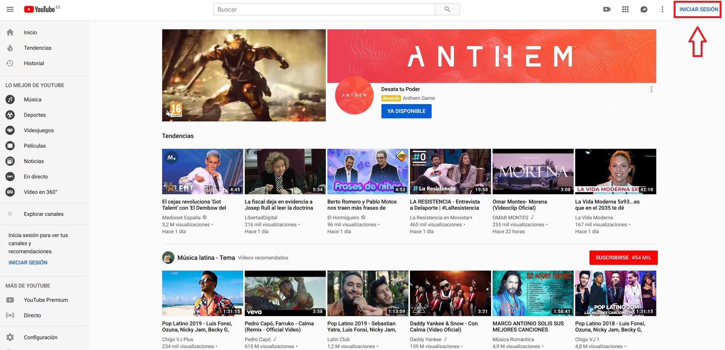Open the Omar Montes- Morena video title
The image size is (725, 350).
point(520,205)
